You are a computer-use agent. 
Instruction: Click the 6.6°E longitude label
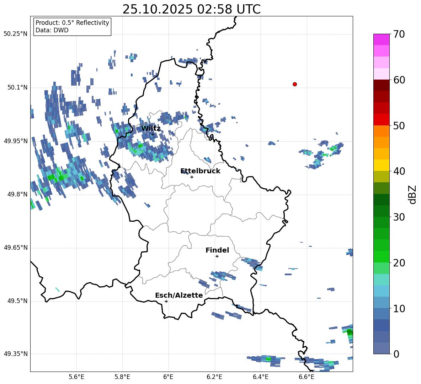click(307, 377)
